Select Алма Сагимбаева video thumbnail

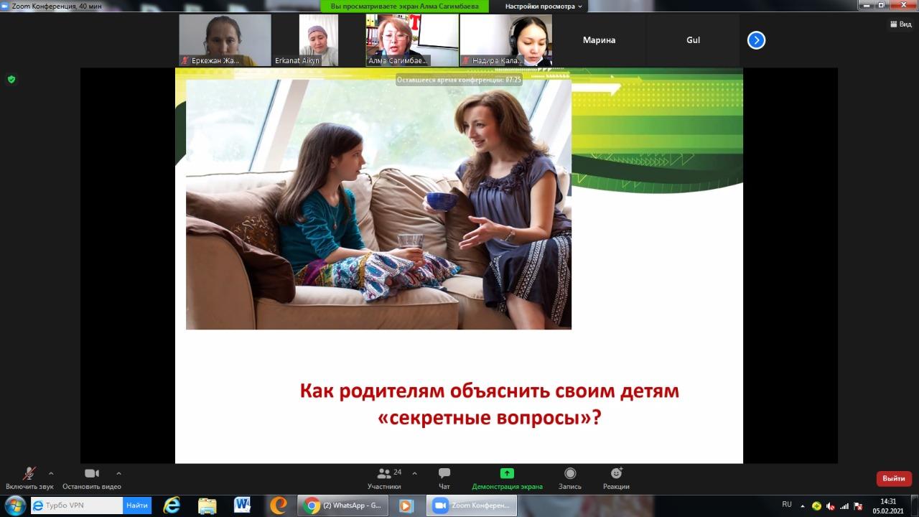412,40
